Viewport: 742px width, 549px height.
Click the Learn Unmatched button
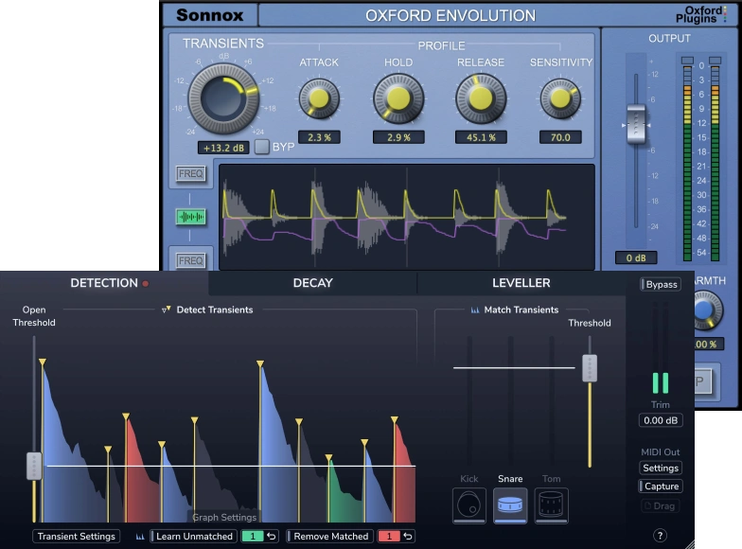coord(193,537)
